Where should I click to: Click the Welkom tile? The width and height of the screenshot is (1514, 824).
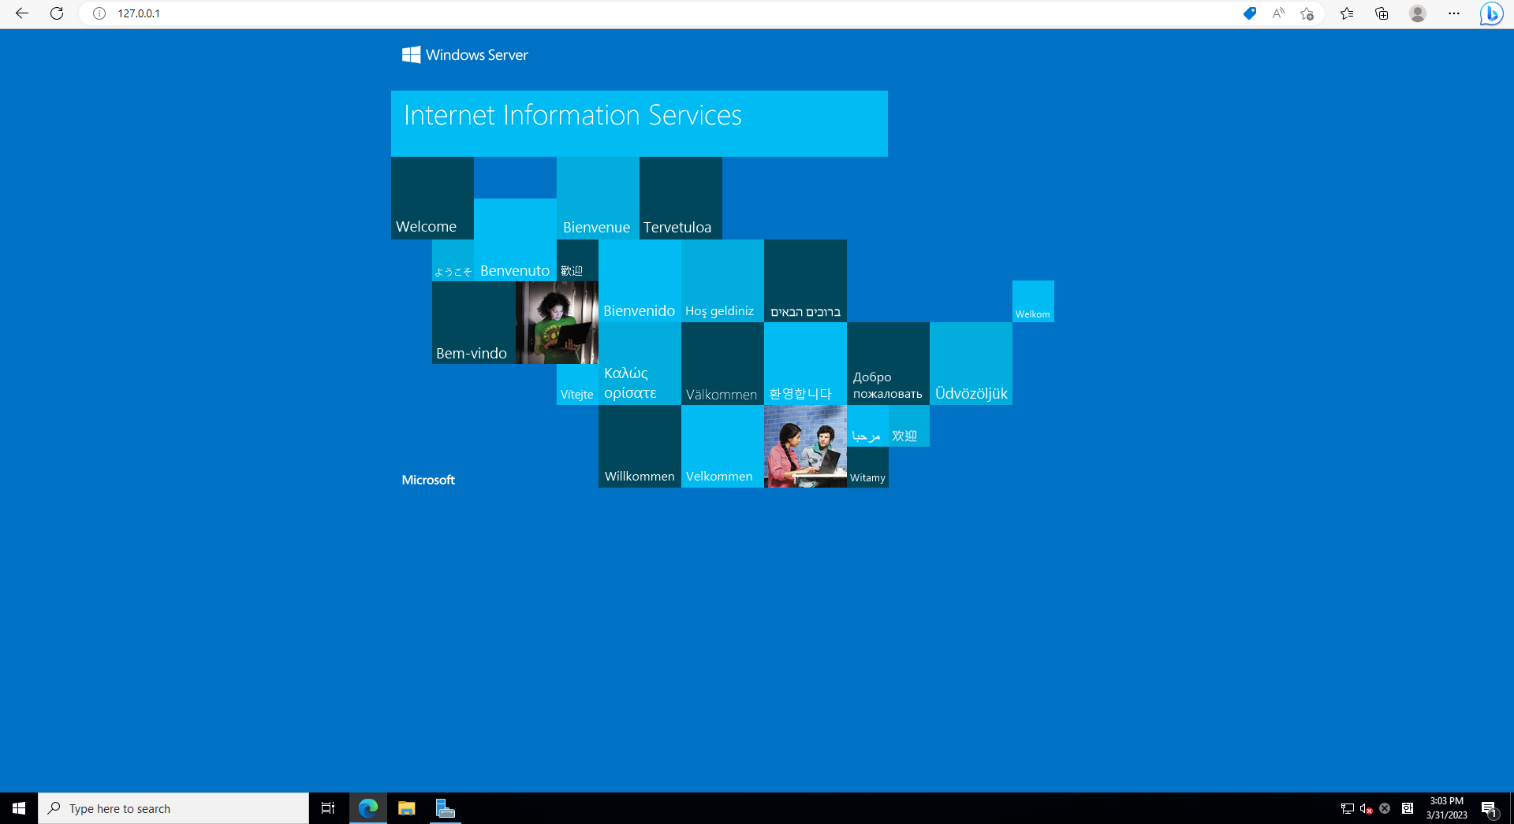[1033, 301]
